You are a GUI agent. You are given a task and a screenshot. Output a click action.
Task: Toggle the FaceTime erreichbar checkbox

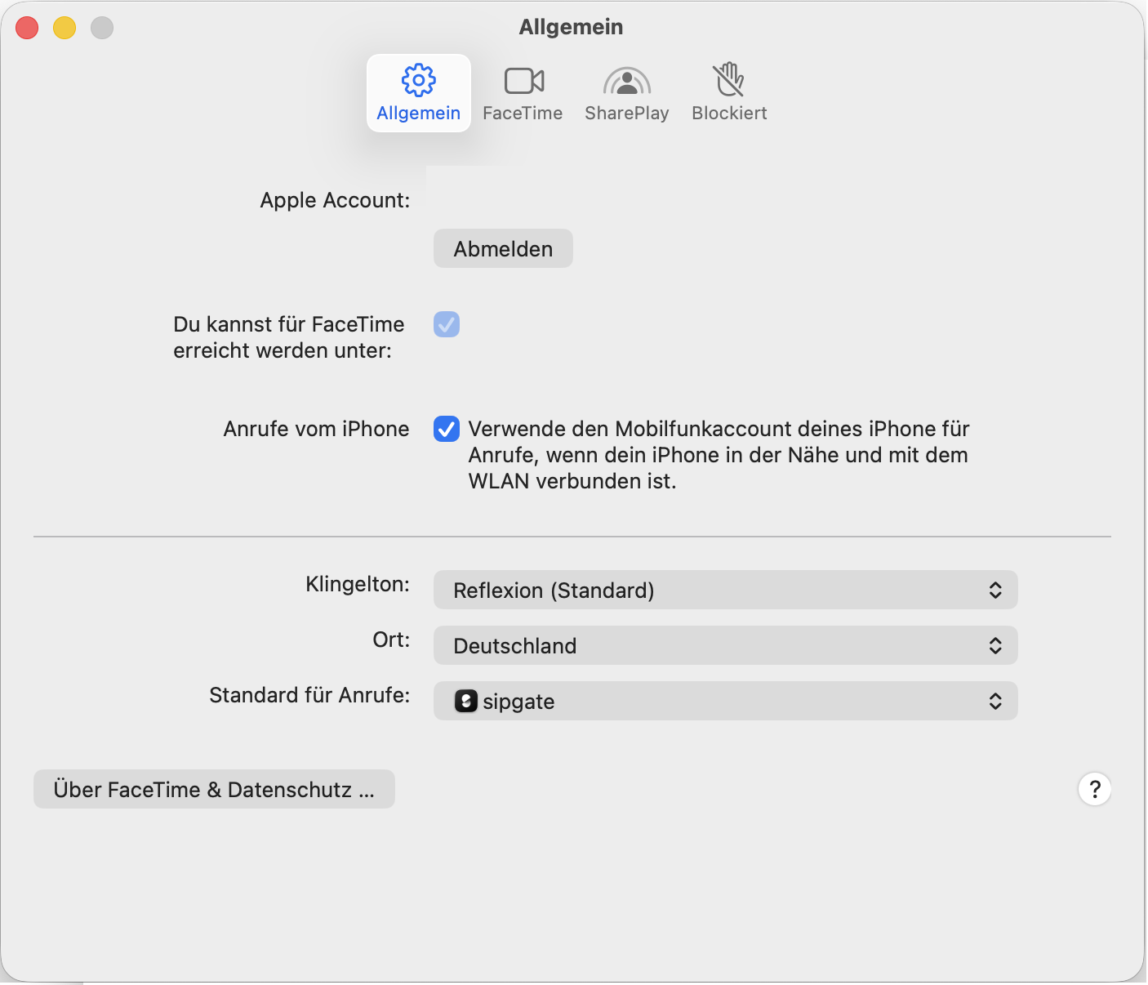pos(446,324)
